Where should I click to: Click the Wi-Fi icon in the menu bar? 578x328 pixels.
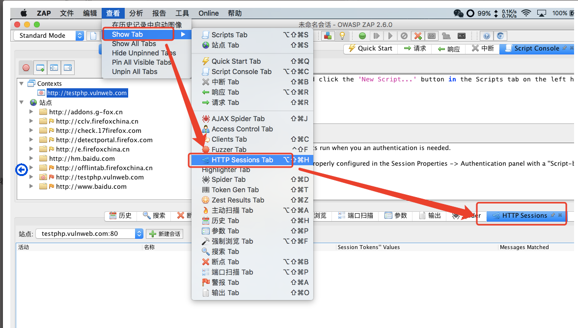pyautogui.click(x=526, y=13)
